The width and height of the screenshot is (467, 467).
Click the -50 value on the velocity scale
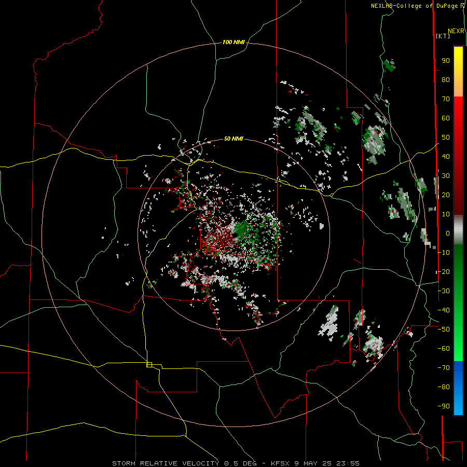tap(444, 329)
